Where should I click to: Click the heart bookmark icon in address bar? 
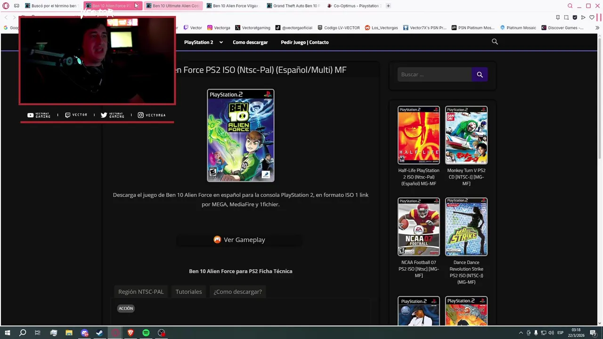(x=592, y=17)
